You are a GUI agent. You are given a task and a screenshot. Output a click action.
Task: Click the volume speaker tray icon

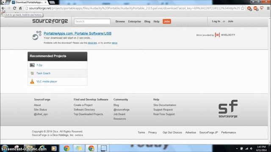click(252, 149)
